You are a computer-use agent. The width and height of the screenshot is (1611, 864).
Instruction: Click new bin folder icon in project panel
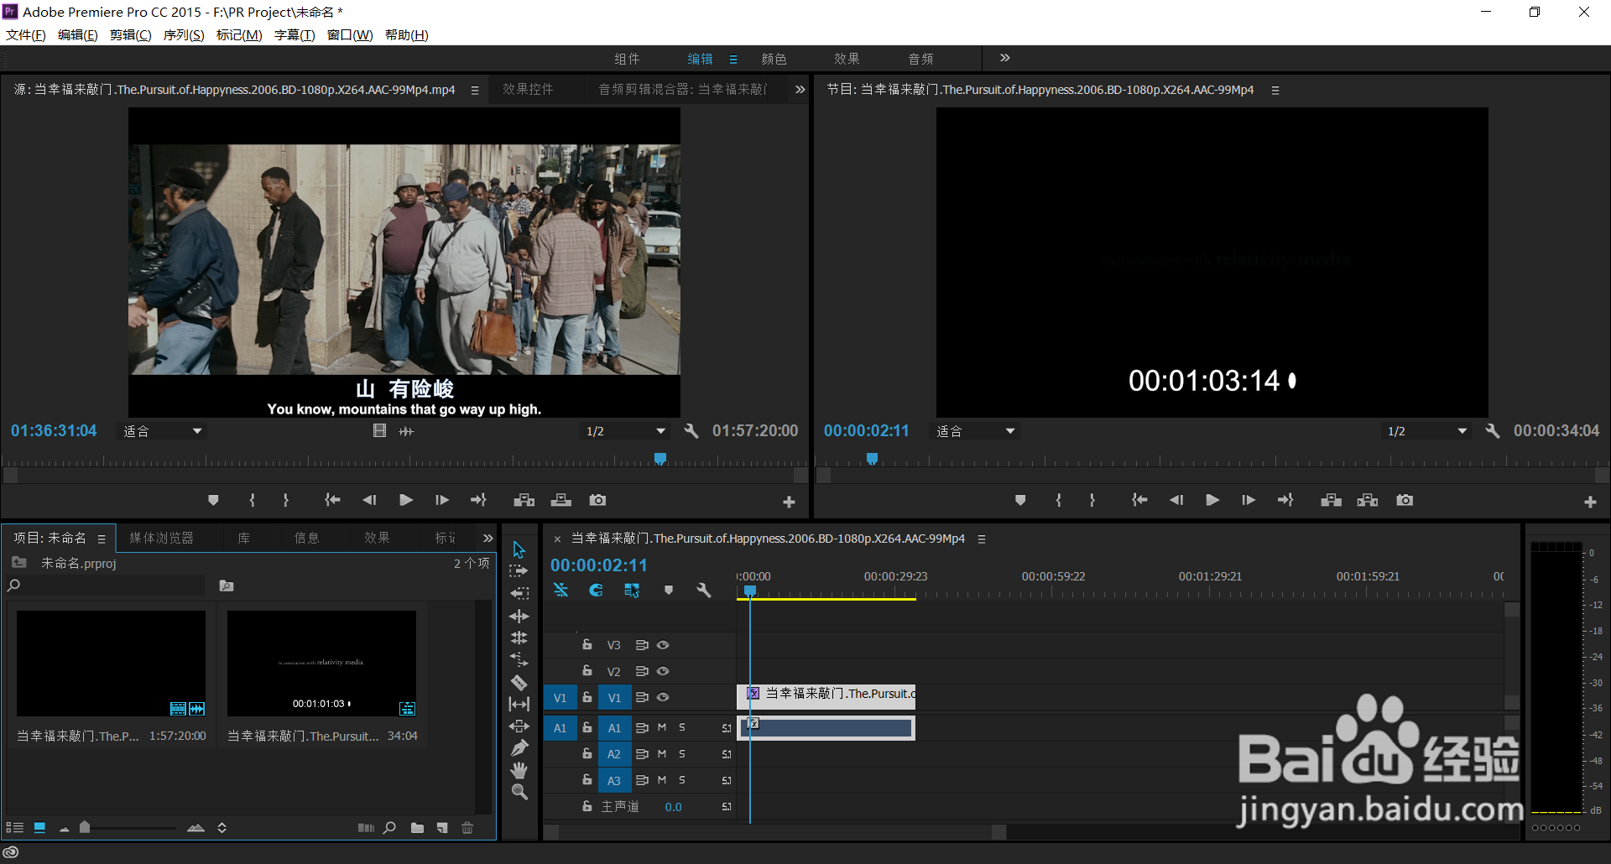pyautogui.click(x=417, y=828)
